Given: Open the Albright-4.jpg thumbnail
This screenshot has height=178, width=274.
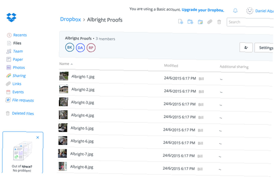Looking at the screenshot, I should (63, 115).
